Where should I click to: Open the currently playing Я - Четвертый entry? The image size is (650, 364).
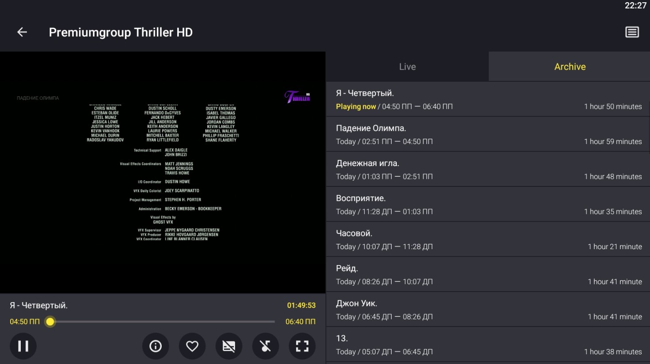point(488,99)
